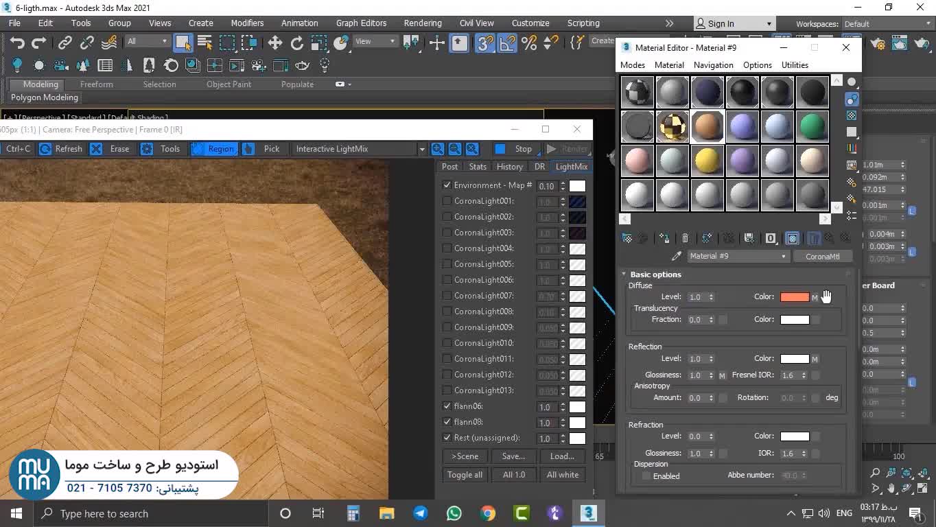Pick material with the eyedropper icon
Viewport: 936px width, 527px height.
click(676, 256)
